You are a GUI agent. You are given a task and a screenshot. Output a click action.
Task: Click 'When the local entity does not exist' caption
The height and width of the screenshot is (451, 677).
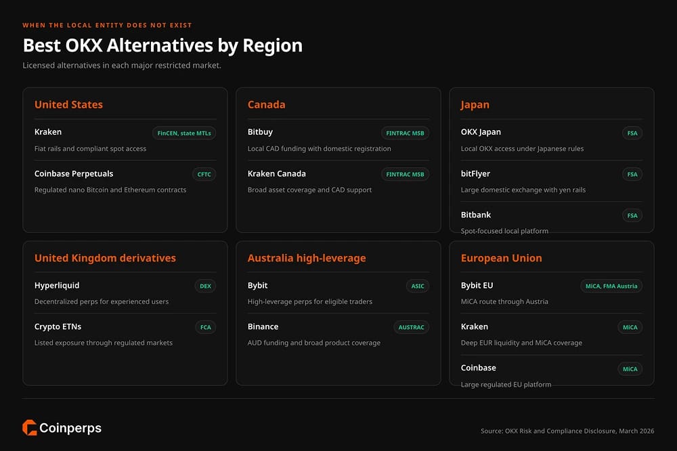[x=107, y=25]
